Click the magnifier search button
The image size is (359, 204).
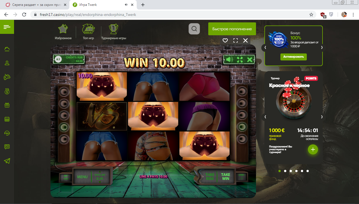tap(194, 29)
